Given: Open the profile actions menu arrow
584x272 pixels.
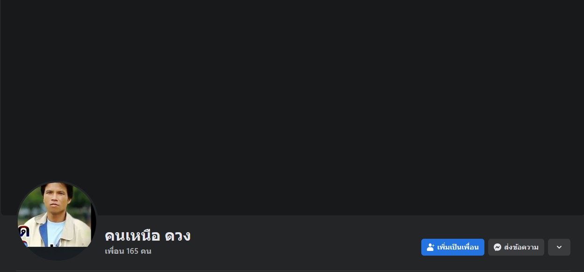Looking at the screenshot, I should [x=559, y=247].
